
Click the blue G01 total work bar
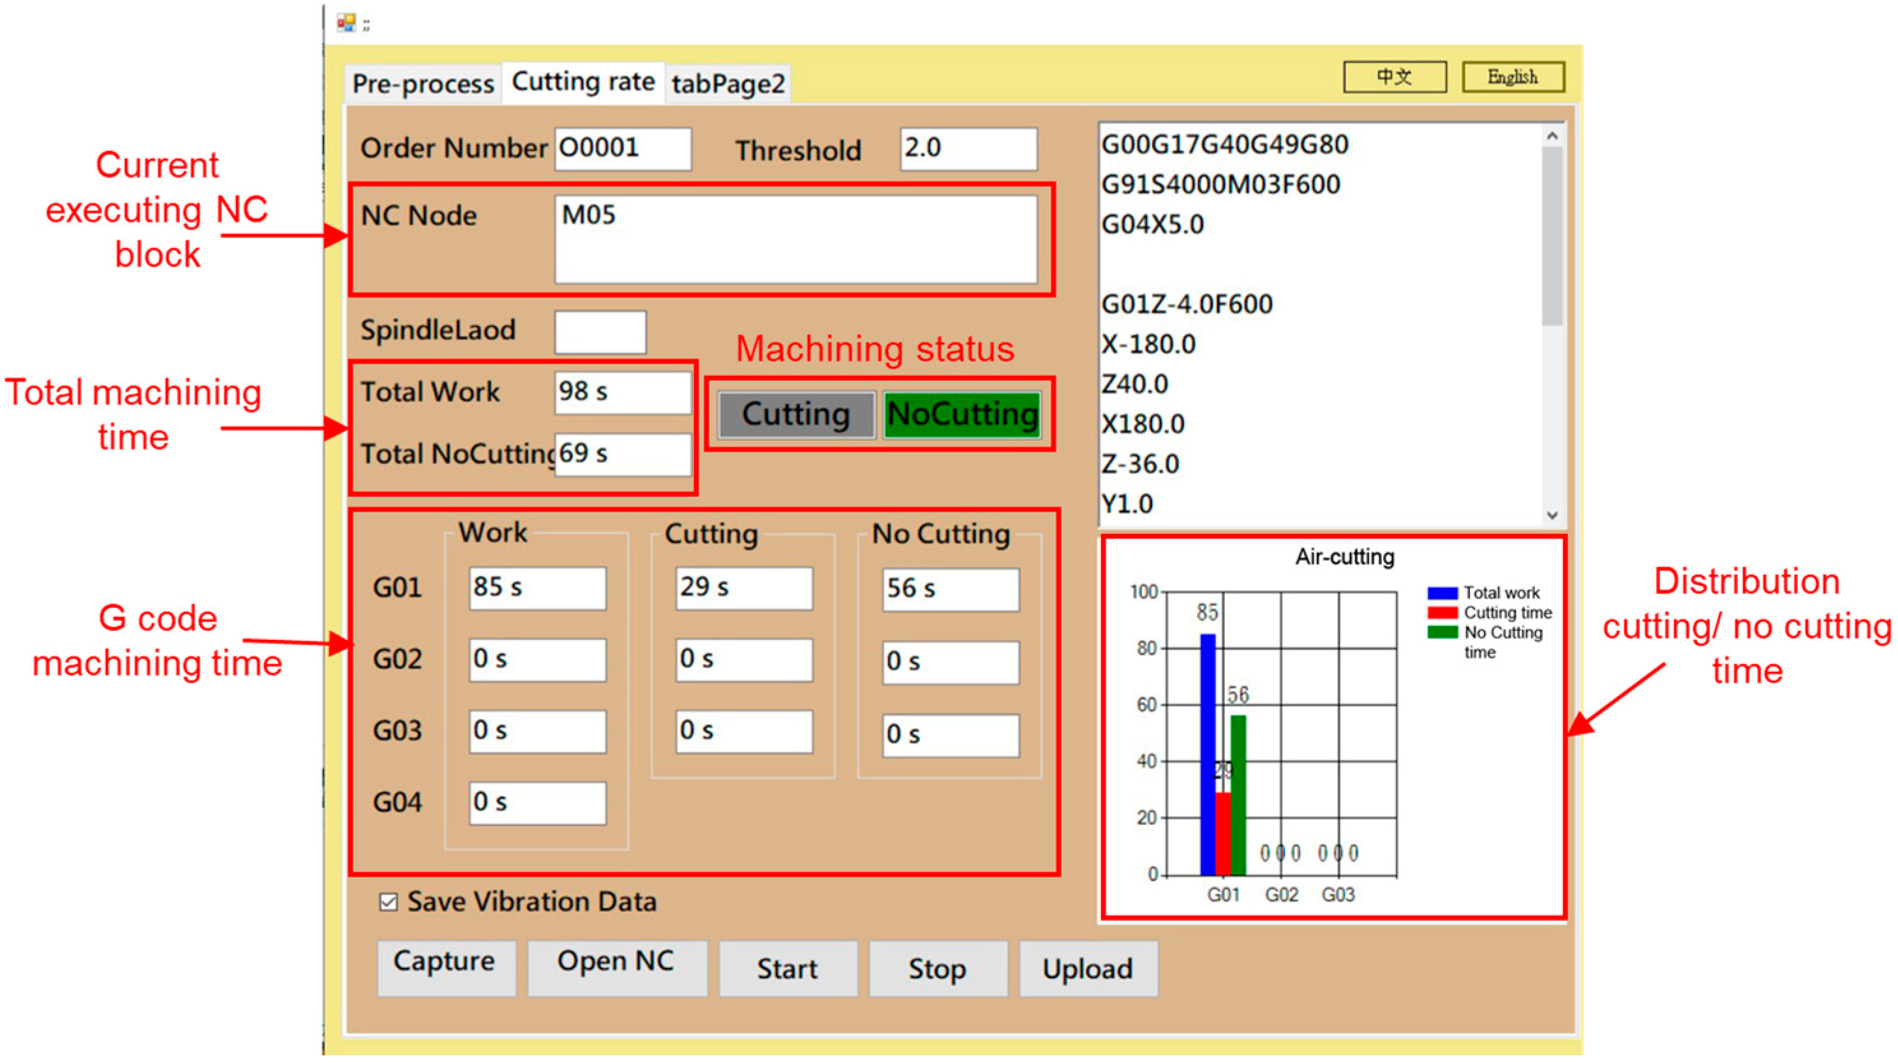click(x=1208, y=754)
